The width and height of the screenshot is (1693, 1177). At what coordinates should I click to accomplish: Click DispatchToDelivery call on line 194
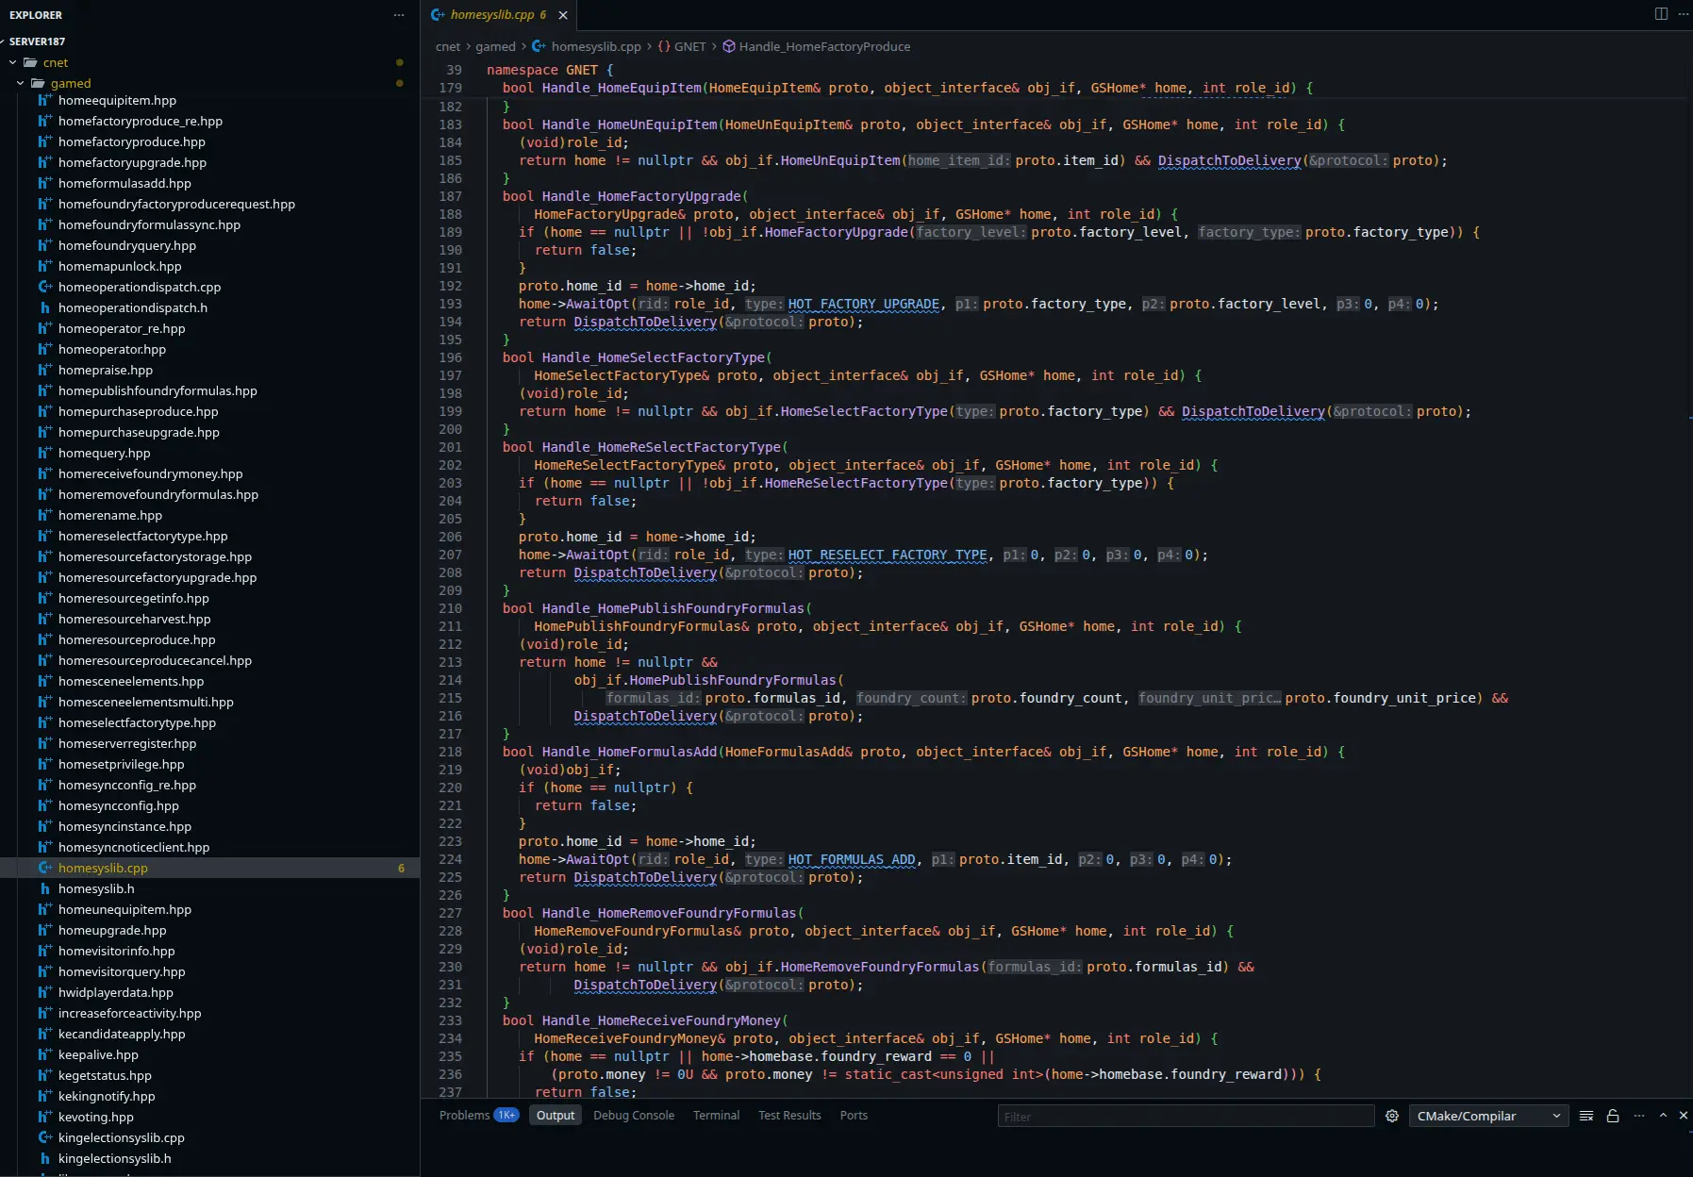coord(645,322)
